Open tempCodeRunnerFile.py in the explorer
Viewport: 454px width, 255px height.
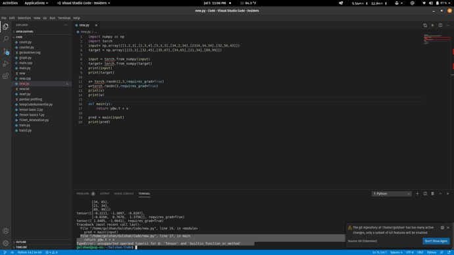point(36,104)
